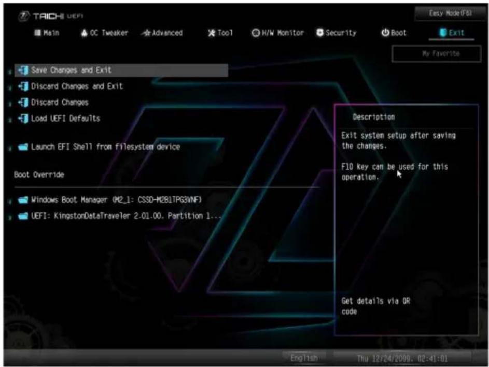
Task: Click the Tool wrench icon
Action: coord(212,33)
